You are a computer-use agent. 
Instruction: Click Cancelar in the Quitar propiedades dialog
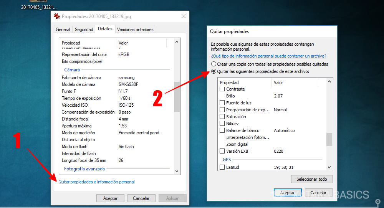pos(318,193)
